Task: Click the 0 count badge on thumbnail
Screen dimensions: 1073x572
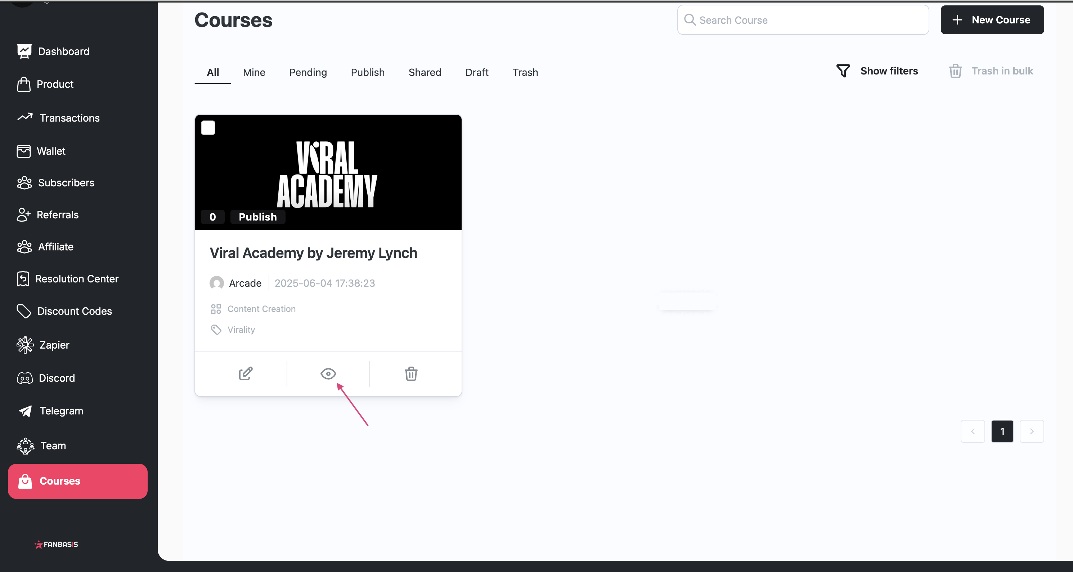Action: click(212, 217)
